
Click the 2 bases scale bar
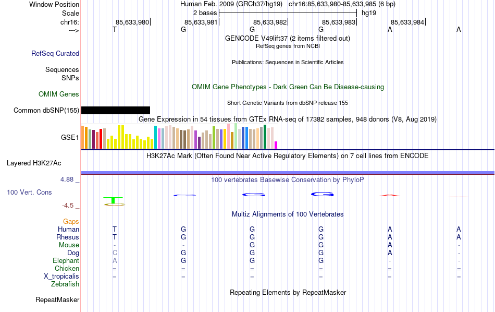[x=288, y=13]
